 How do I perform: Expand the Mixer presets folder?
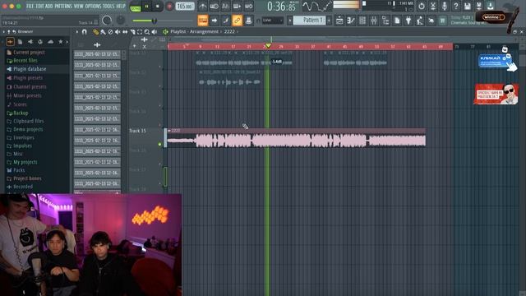point(24,95)
